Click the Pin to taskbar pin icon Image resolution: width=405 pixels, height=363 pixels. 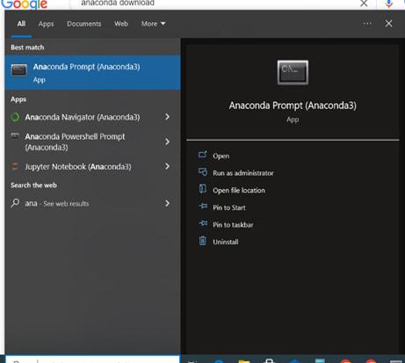pos(203,223)
